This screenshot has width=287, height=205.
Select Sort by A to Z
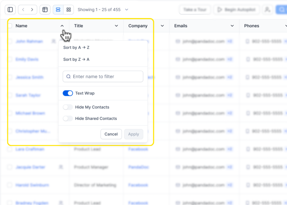coord(76,48)
